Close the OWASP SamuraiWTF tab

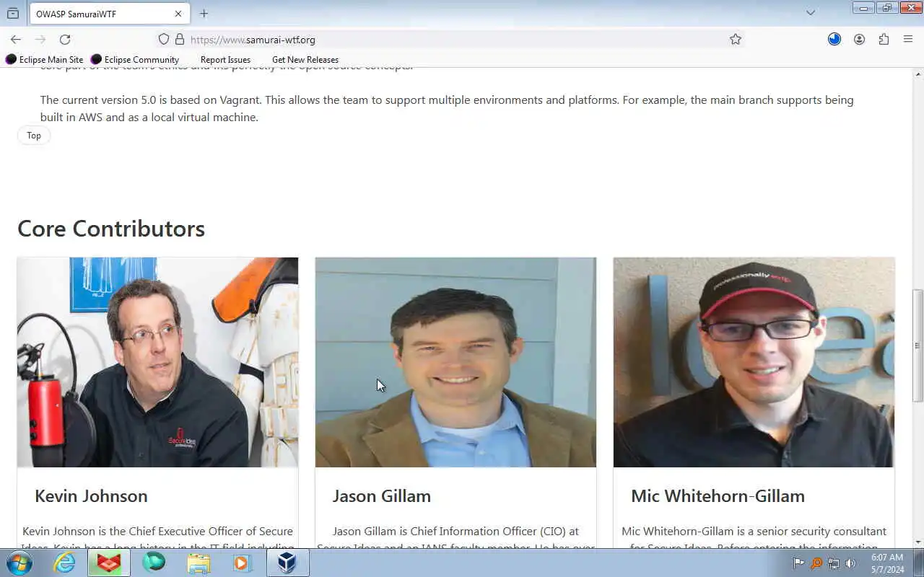[x=178, y=14]
